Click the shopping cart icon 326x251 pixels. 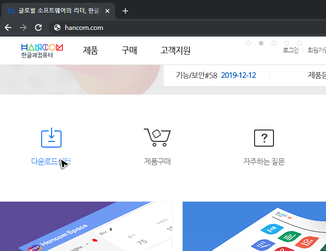[157, 138]
